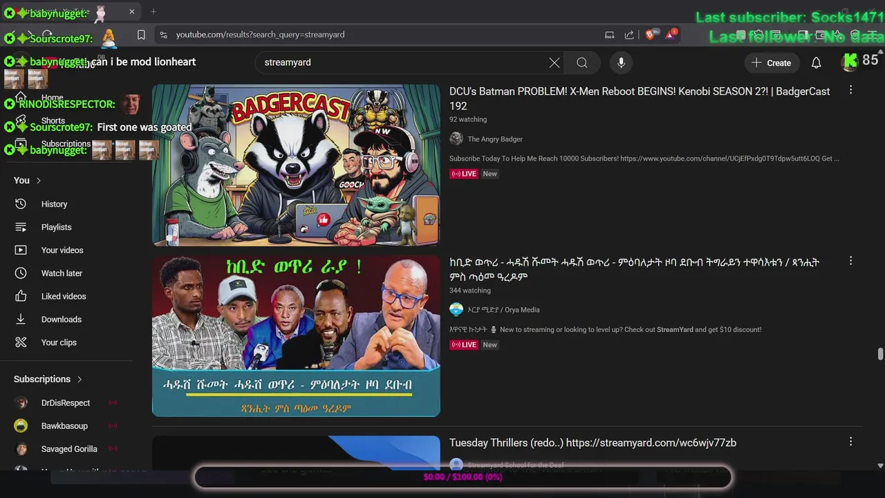Open more options for BadgerCast video
This screenshot has width=885, height=498.
pos(850,90)
